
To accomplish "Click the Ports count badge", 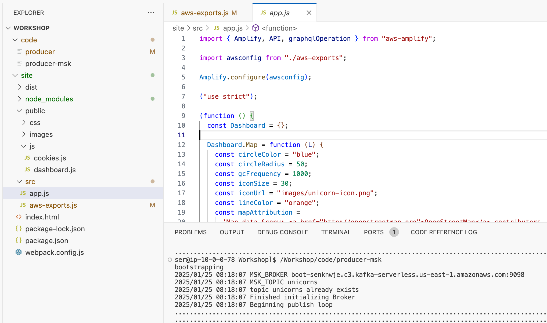I will tap(394, 232).
